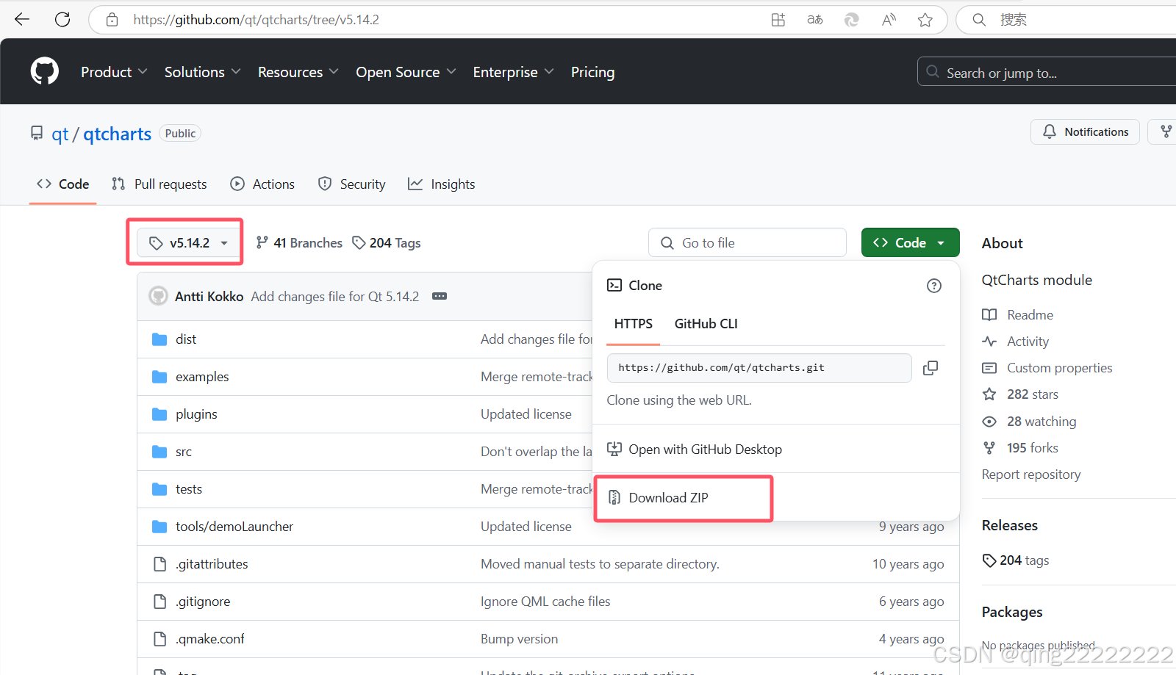Expand the Enterprise menu

point(513,72)
